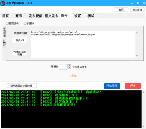Open the 测试 tab
The width and height of the screenshot is (146, 129).
pos(93,16)
